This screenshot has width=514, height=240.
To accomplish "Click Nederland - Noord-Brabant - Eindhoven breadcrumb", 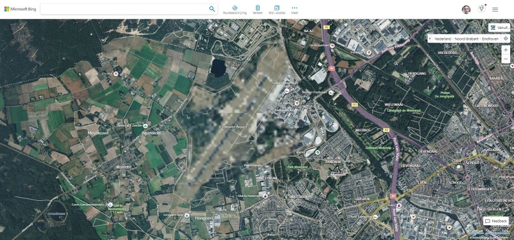I will click(466, 39).
